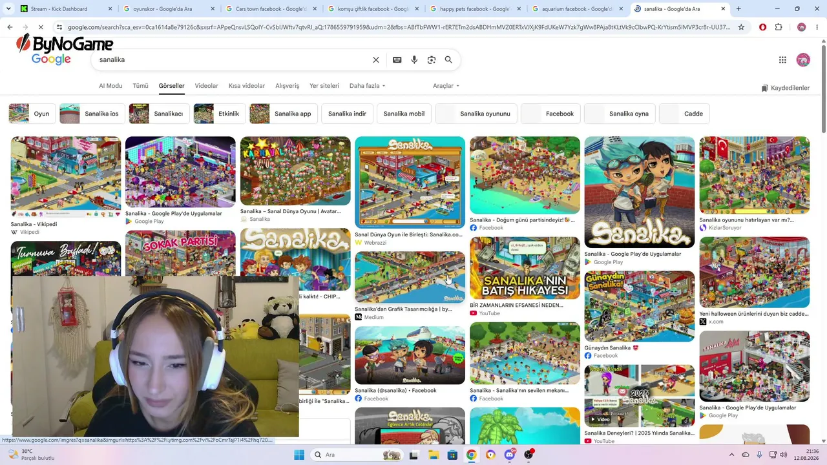Bookmark this page with the star icon

(x=741, y=27)
